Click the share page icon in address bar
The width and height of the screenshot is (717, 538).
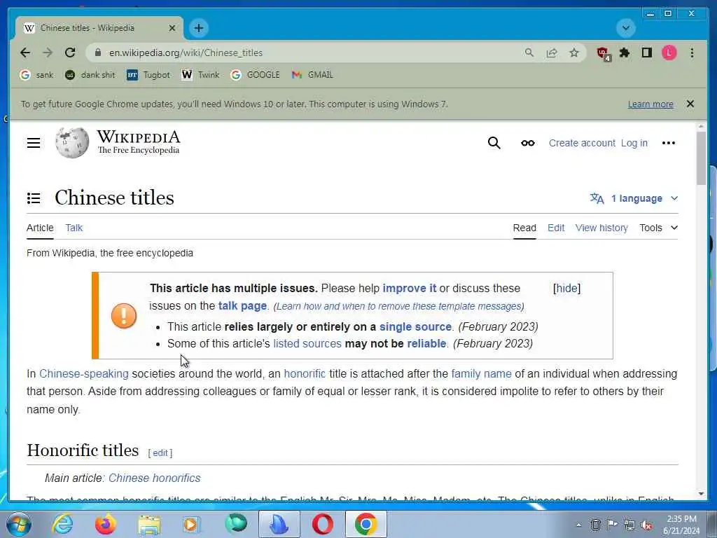click(552, 53)
